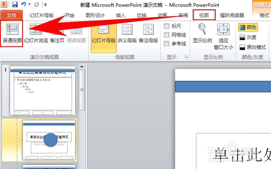Screen dimensions: 271x169
Task: Enable the Guides (参考线) checkbox
Action: coord(166,43)
